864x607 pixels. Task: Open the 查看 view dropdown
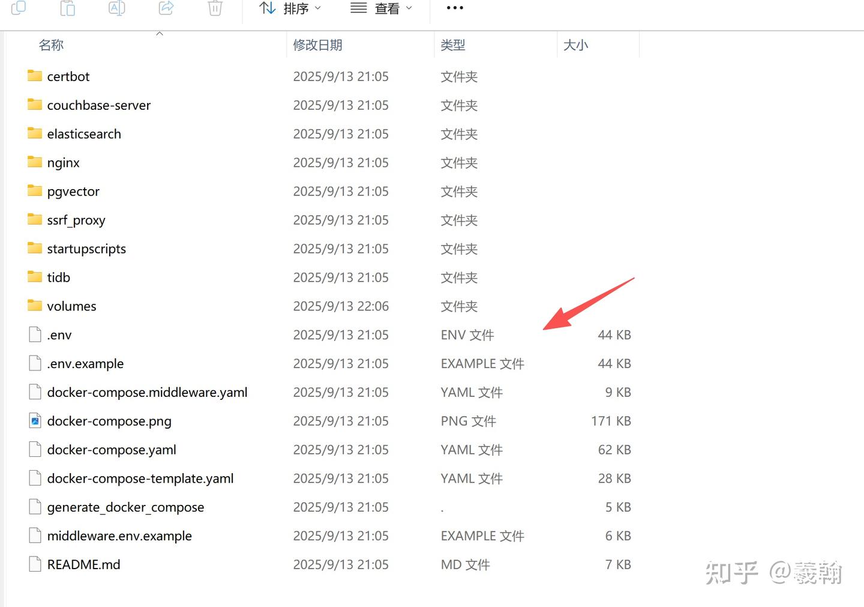click(x=382, y=8)
